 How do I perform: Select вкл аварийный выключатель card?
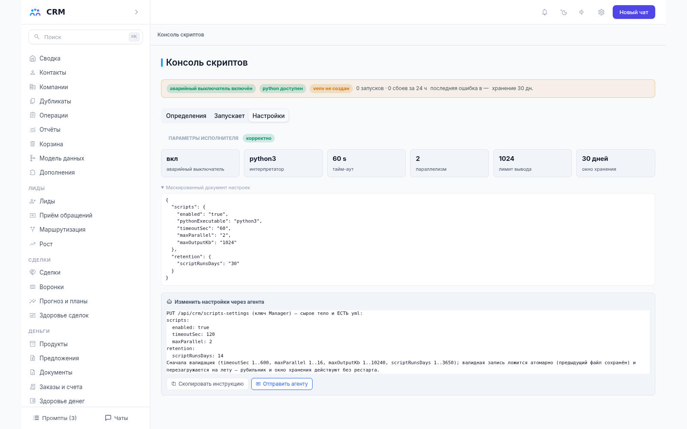[x=200, y=163]
